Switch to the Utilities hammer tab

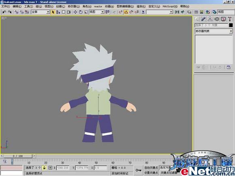230,19
